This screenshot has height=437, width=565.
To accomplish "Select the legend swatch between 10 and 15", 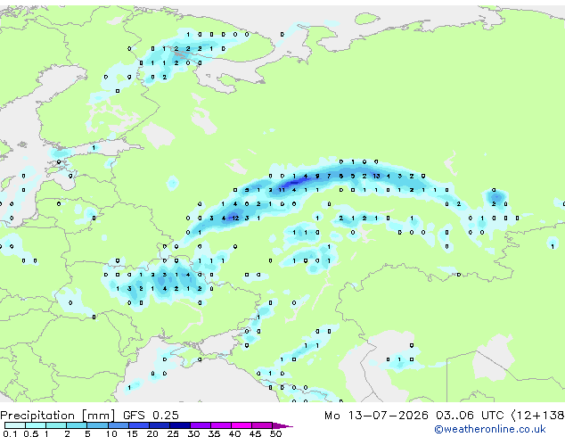I will tap(118, 425).
